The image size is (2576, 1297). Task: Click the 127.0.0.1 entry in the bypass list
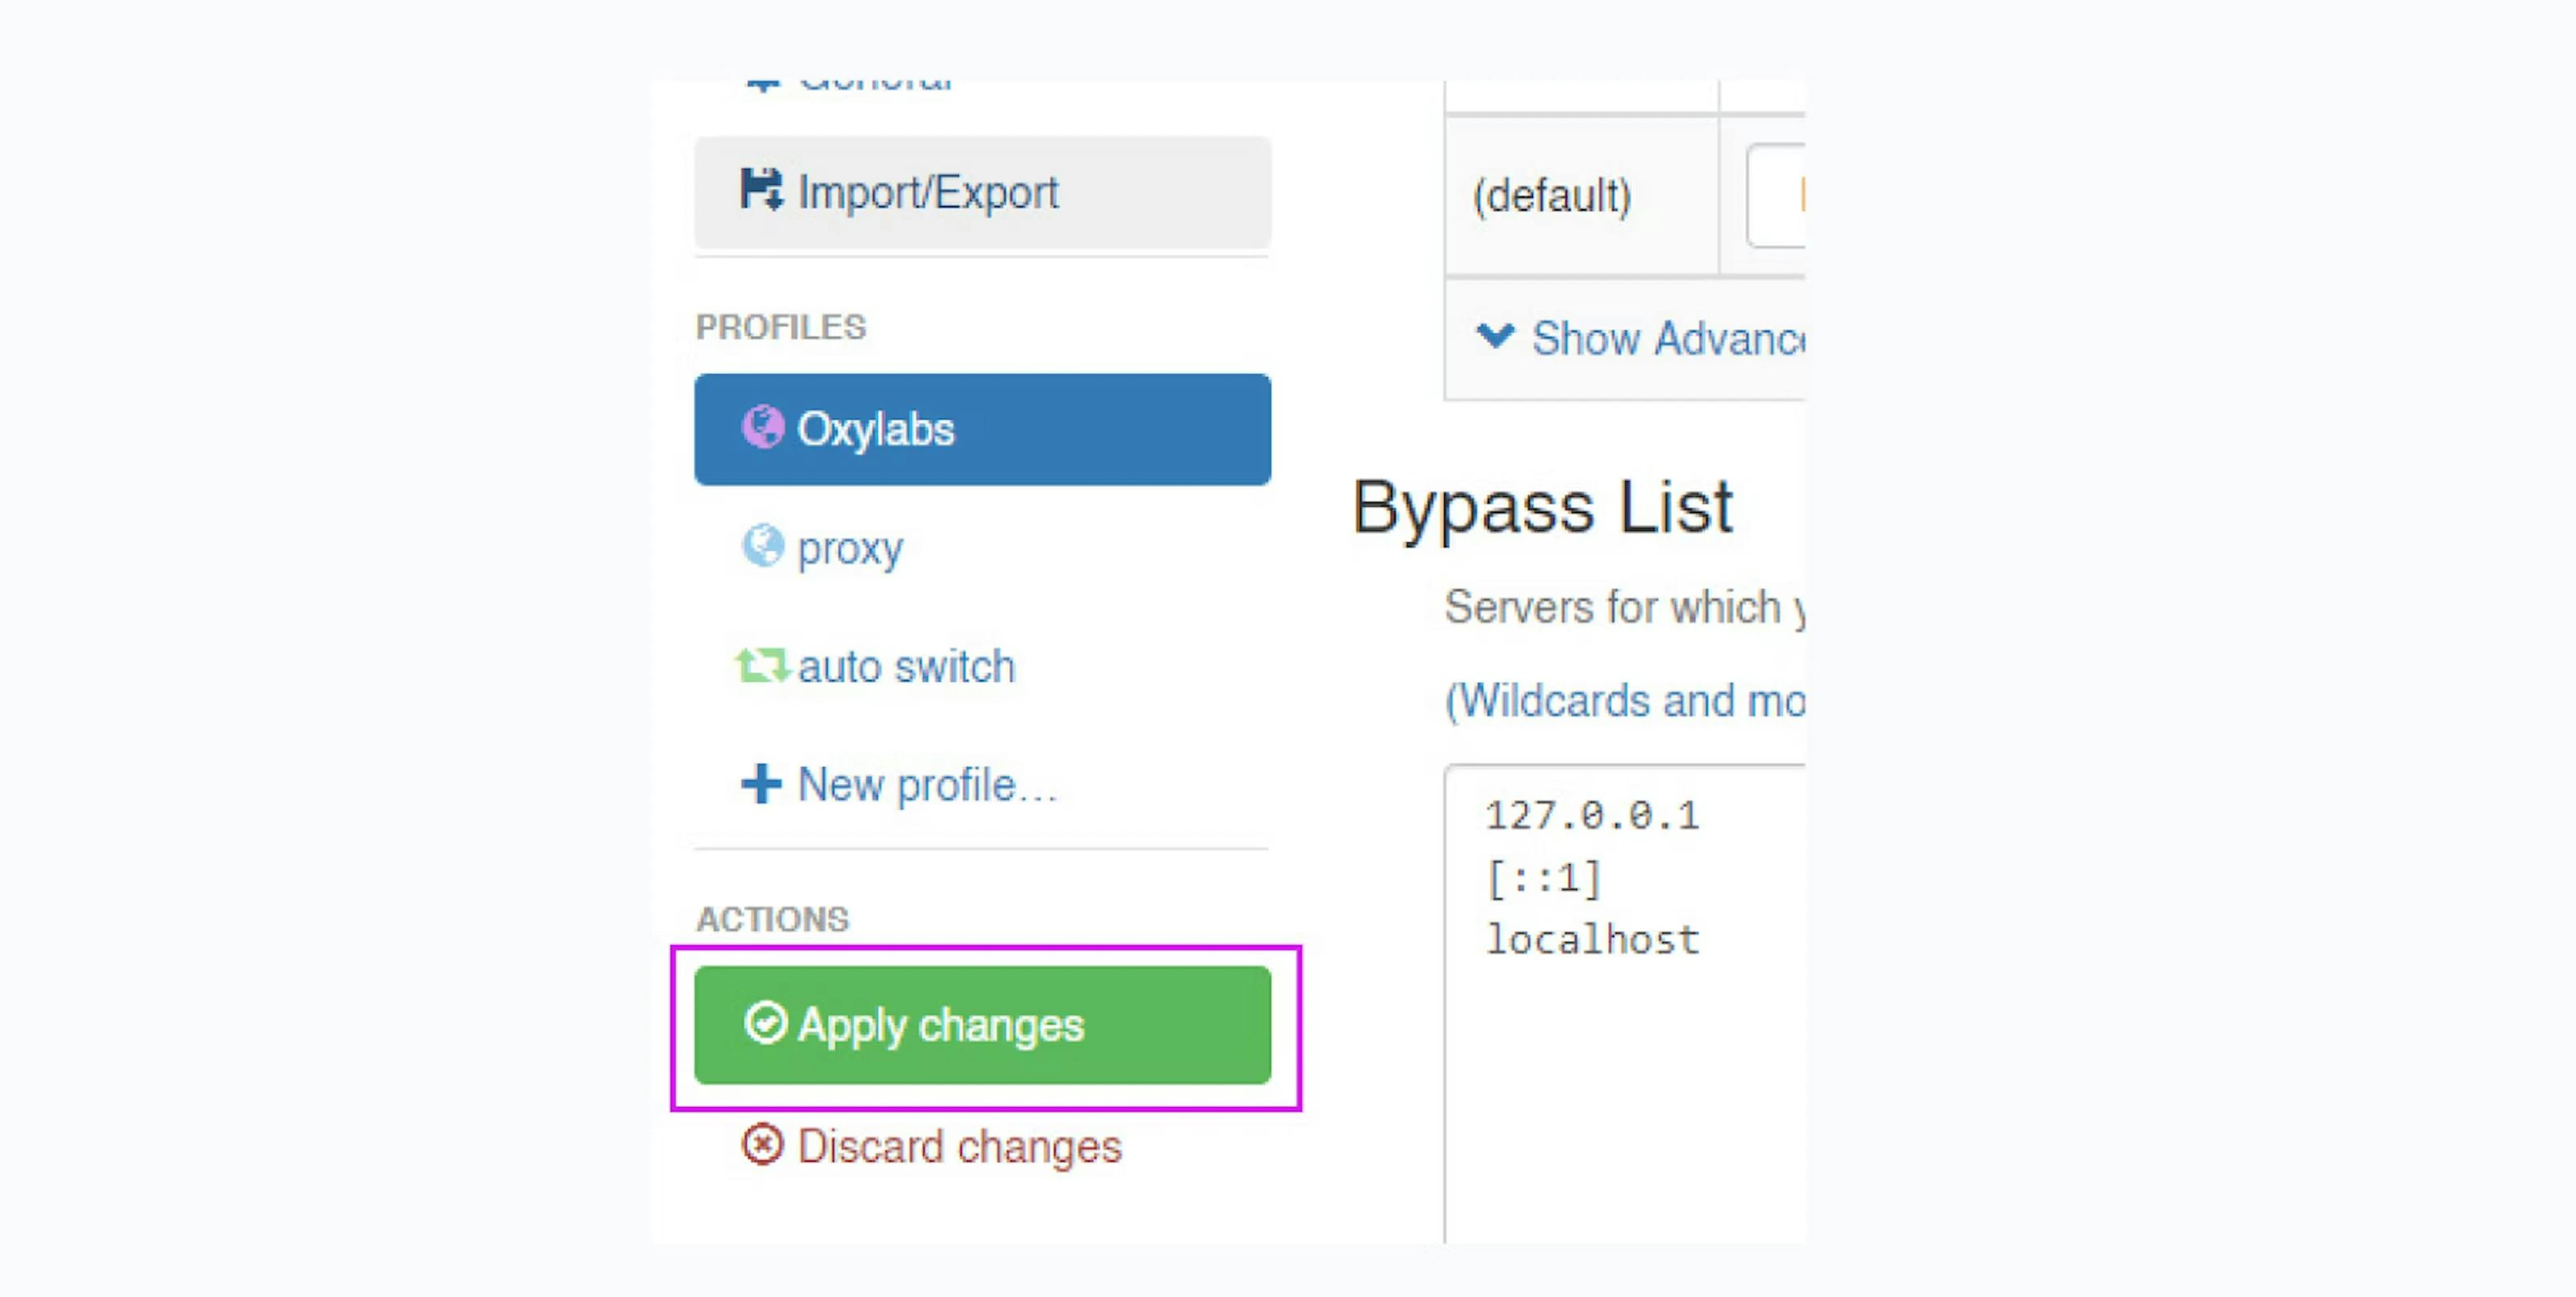(1592, 816)
